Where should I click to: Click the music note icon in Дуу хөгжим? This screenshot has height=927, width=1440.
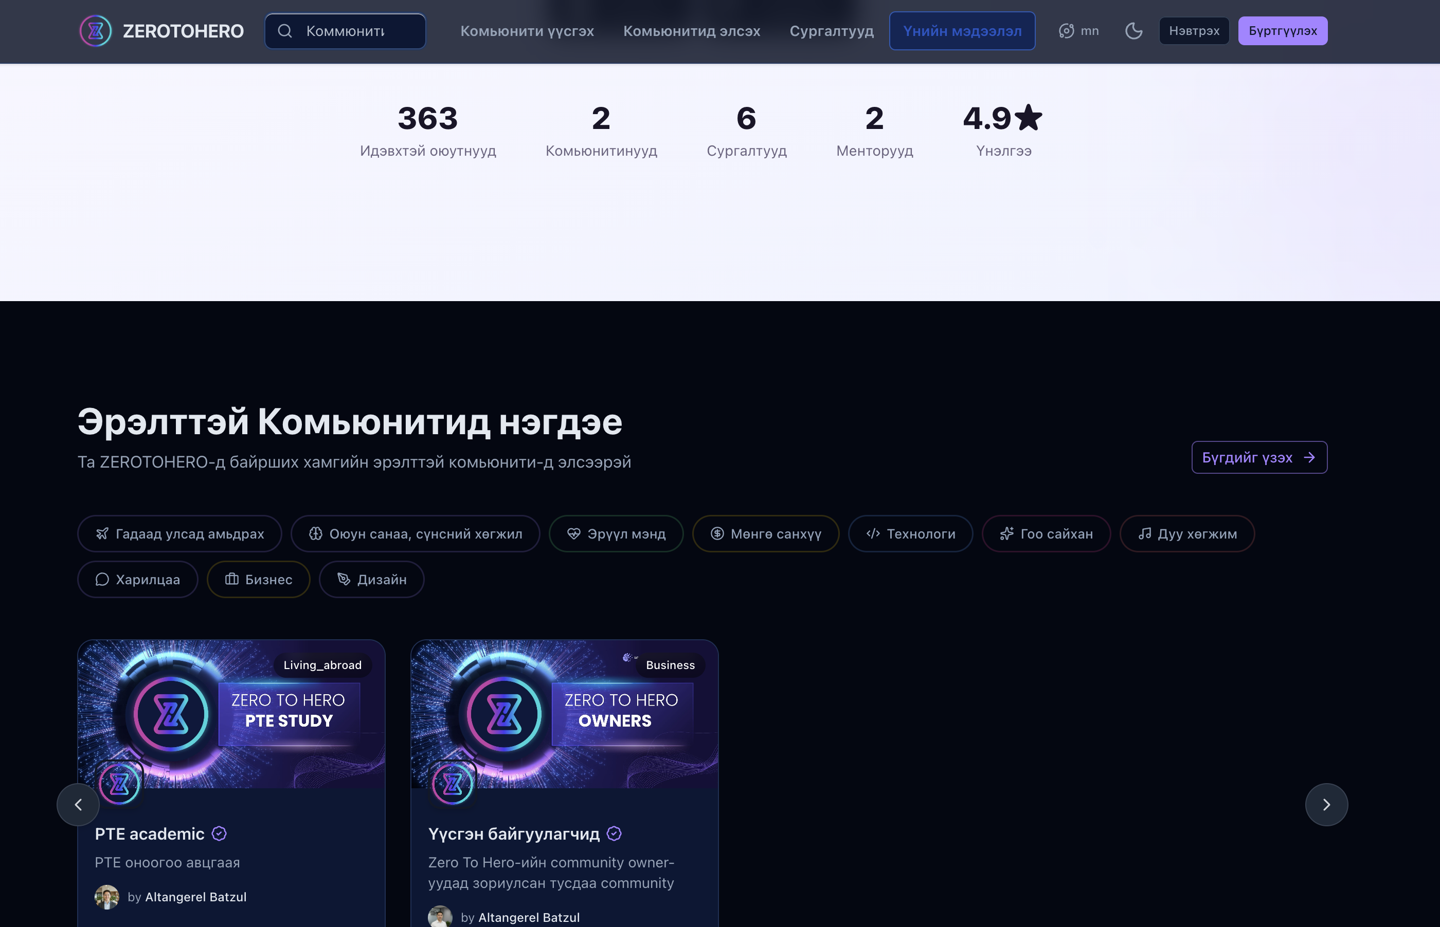click(x=1145, y=533)
